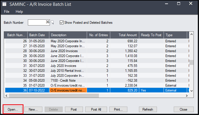199x115 pixels.
Task: Sort by Batch Date column header
Action: (38, 35)
